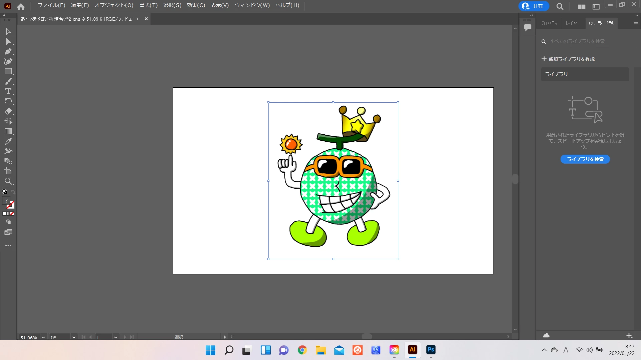Select the Eraser tool

[8, 111]
